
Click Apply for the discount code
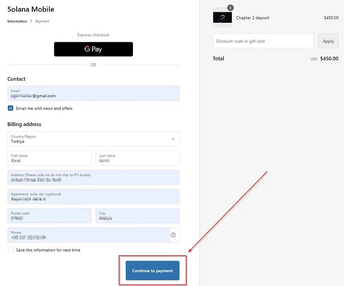pos(328,41)
